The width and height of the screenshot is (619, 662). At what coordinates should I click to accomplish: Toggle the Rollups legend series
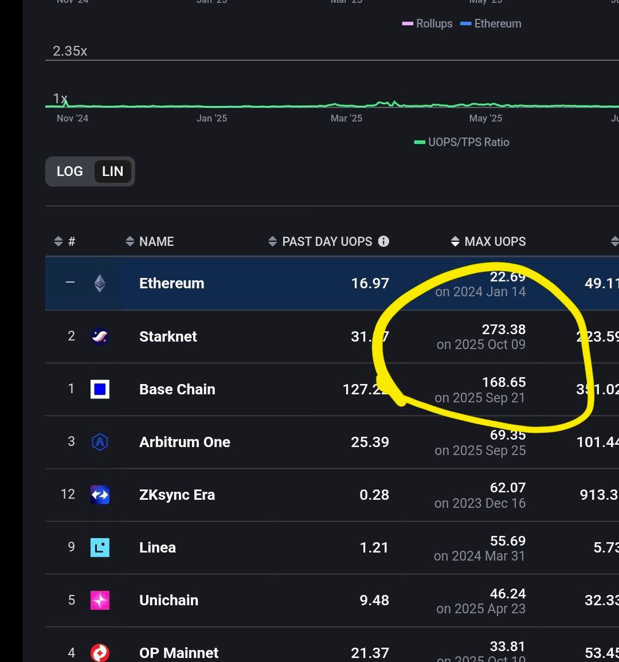coord(428,23)
